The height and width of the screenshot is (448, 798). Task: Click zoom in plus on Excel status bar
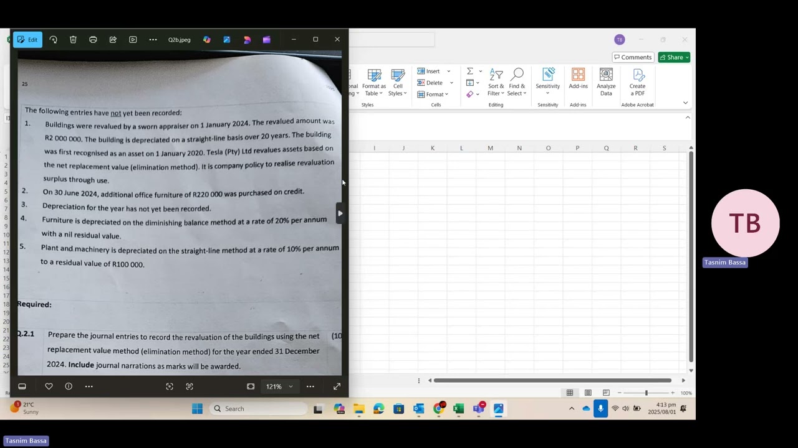673,393
